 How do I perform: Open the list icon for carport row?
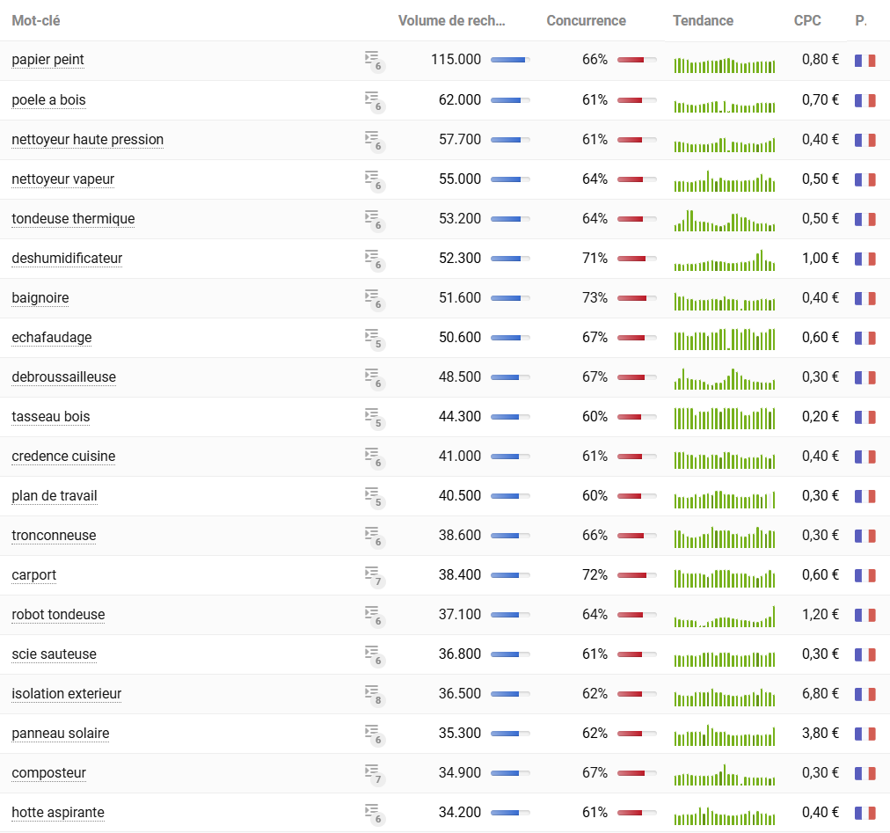tap(373, 575)
